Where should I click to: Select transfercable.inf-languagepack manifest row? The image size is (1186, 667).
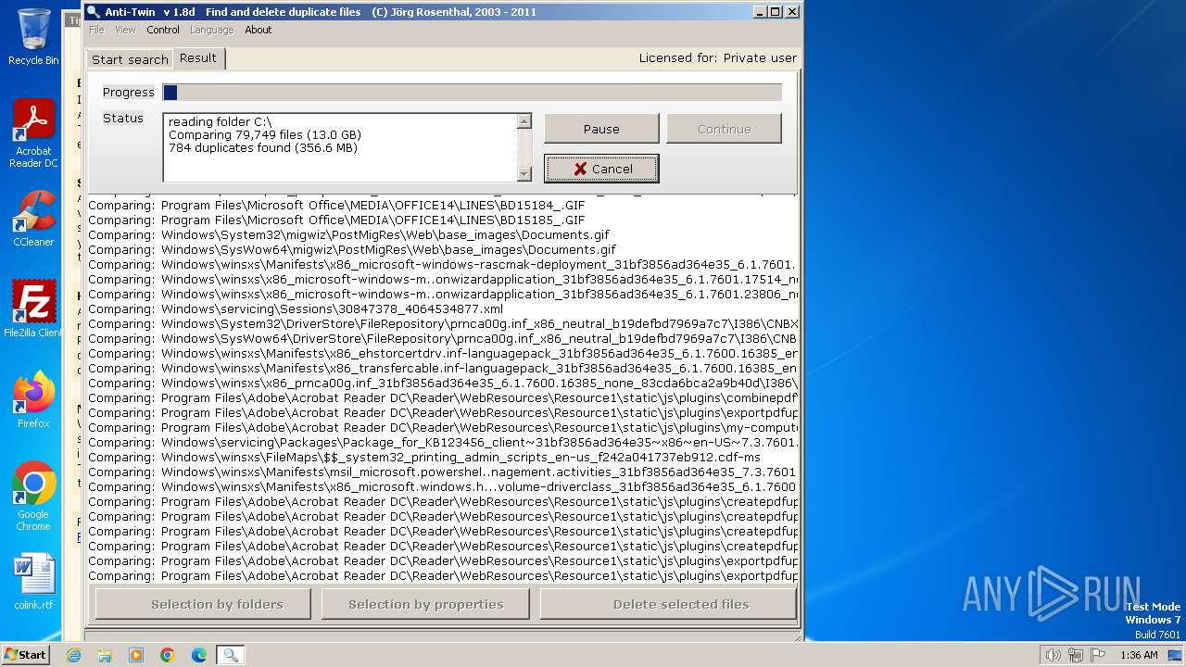point(442,369)
